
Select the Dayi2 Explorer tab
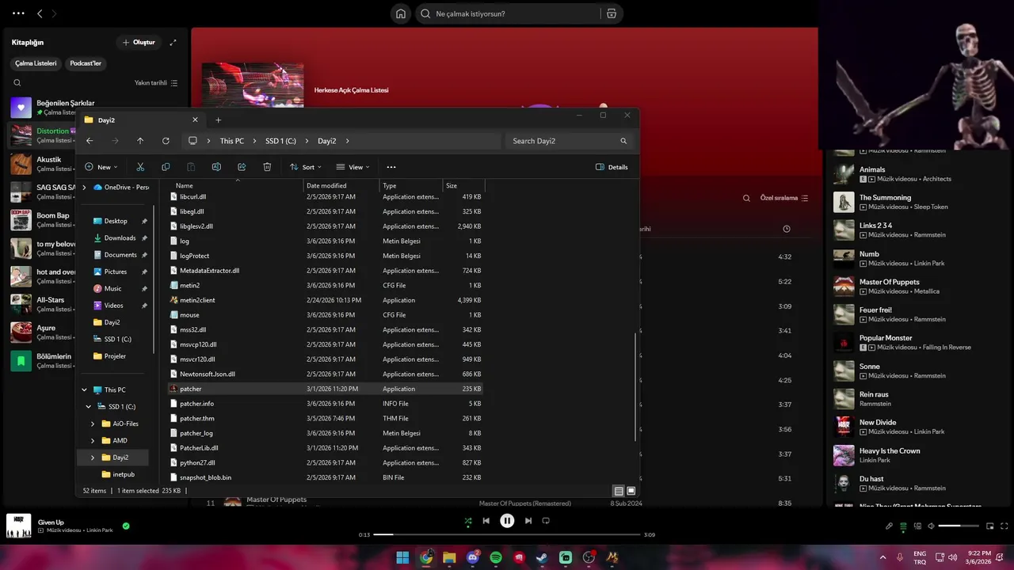(x=141, y=120)
